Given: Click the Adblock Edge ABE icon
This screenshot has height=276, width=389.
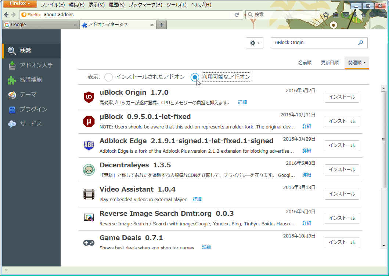Looking at the screenshot, I should pyautogui.click(x=89, y=146).
